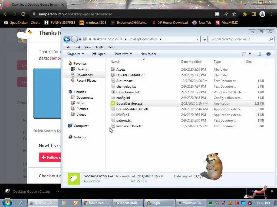
Task: Open Videos library
Action: (x=81, y=114)
